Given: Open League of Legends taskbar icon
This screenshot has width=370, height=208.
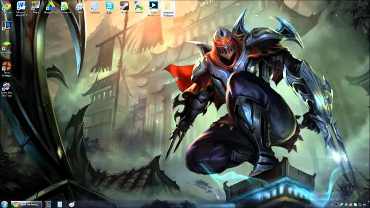Looking at the screenshot, I should click(48, 204).
